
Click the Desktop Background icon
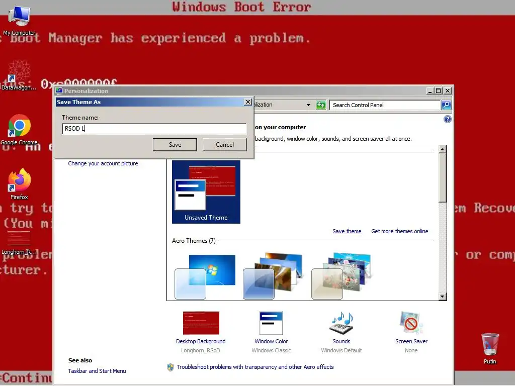201,323
